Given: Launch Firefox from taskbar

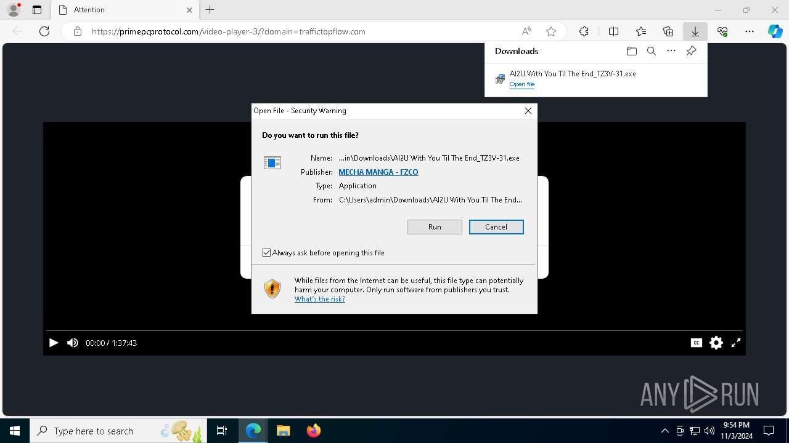Looking at the screenshot, I should [313, 431].
